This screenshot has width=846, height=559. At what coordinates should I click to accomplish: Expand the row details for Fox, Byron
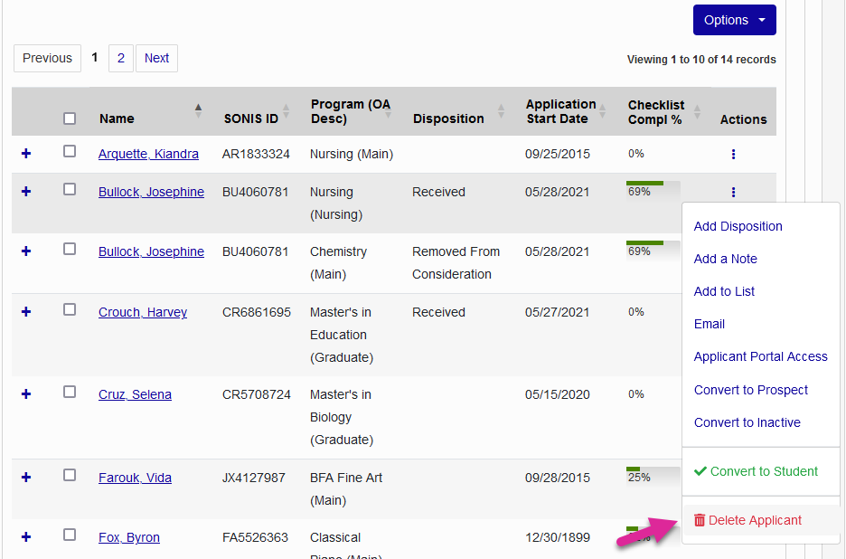click(x=25, y=537)
